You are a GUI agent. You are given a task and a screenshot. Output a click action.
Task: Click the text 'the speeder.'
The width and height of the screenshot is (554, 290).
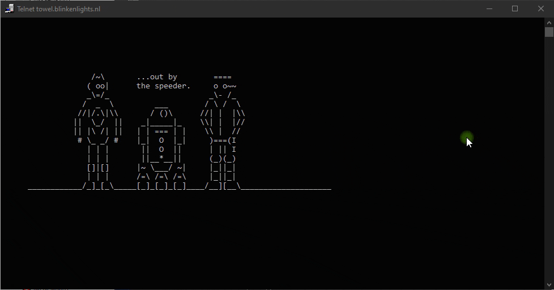(163, 86)
